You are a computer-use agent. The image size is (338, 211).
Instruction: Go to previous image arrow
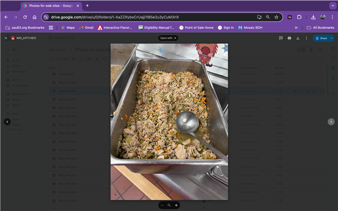(x=7, y=122)
